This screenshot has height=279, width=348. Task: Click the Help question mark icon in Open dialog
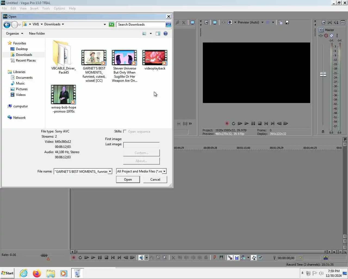point(166,34)
